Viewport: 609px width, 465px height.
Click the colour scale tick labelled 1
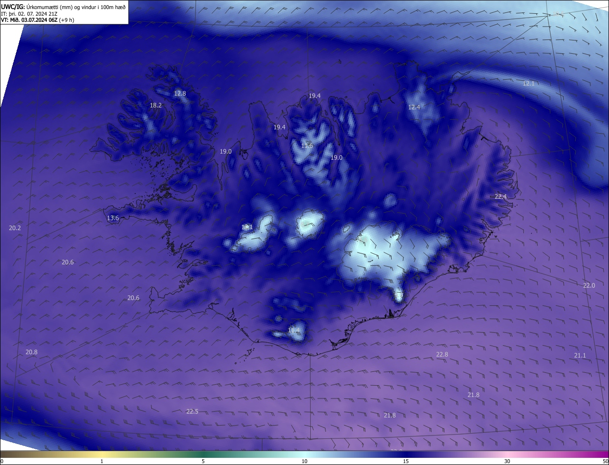pyautogui.click(x=102, y=461)
